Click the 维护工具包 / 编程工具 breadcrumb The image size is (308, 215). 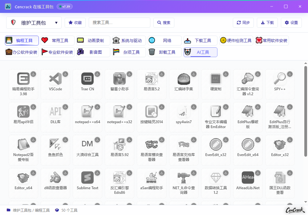pyautogui.click(x=31, y=210)
